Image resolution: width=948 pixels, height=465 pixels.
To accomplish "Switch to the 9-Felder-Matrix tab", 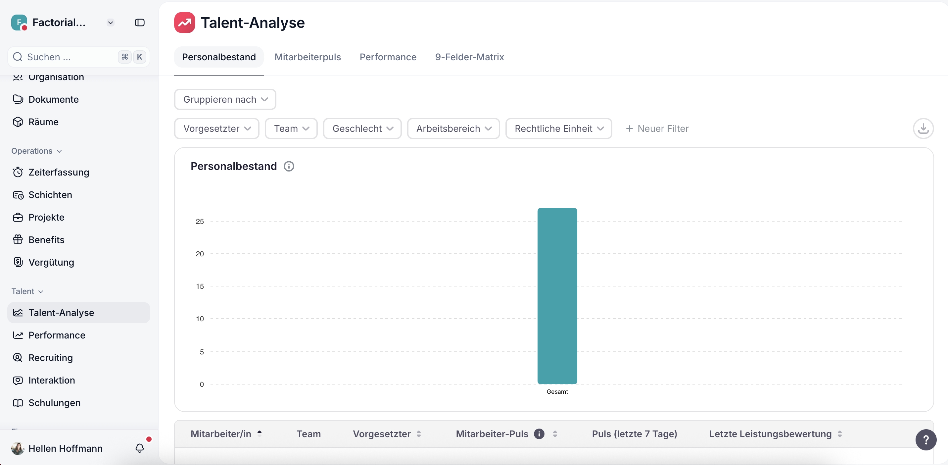I will 469,57.
